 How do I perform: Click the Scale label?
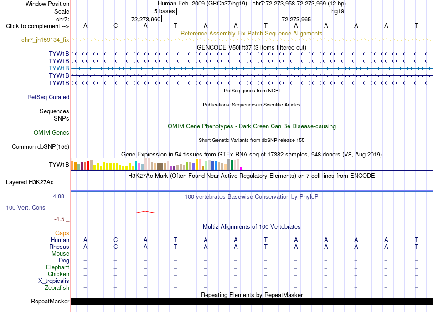click(x=62, y=11)
